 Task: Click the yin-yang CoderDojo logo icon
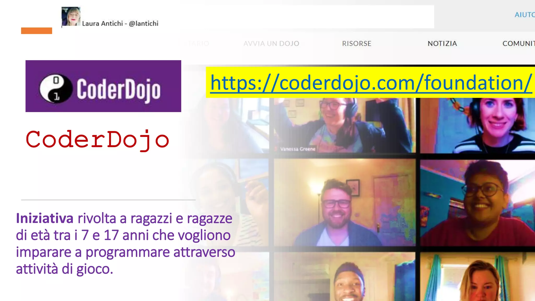pos(56,88)
